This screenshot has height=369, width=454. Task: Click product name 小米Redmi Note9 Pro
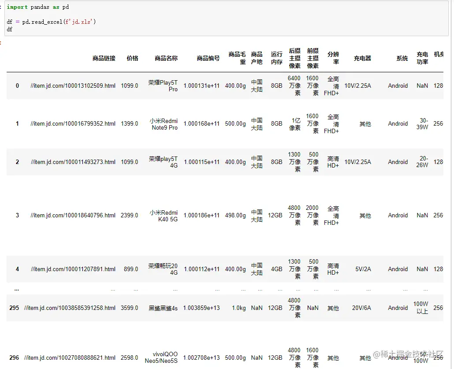pyautogui.click(x=164, y=124)
